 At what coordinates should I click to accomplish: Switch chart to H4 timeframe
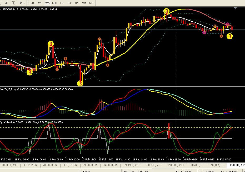(x=69, y=3)
